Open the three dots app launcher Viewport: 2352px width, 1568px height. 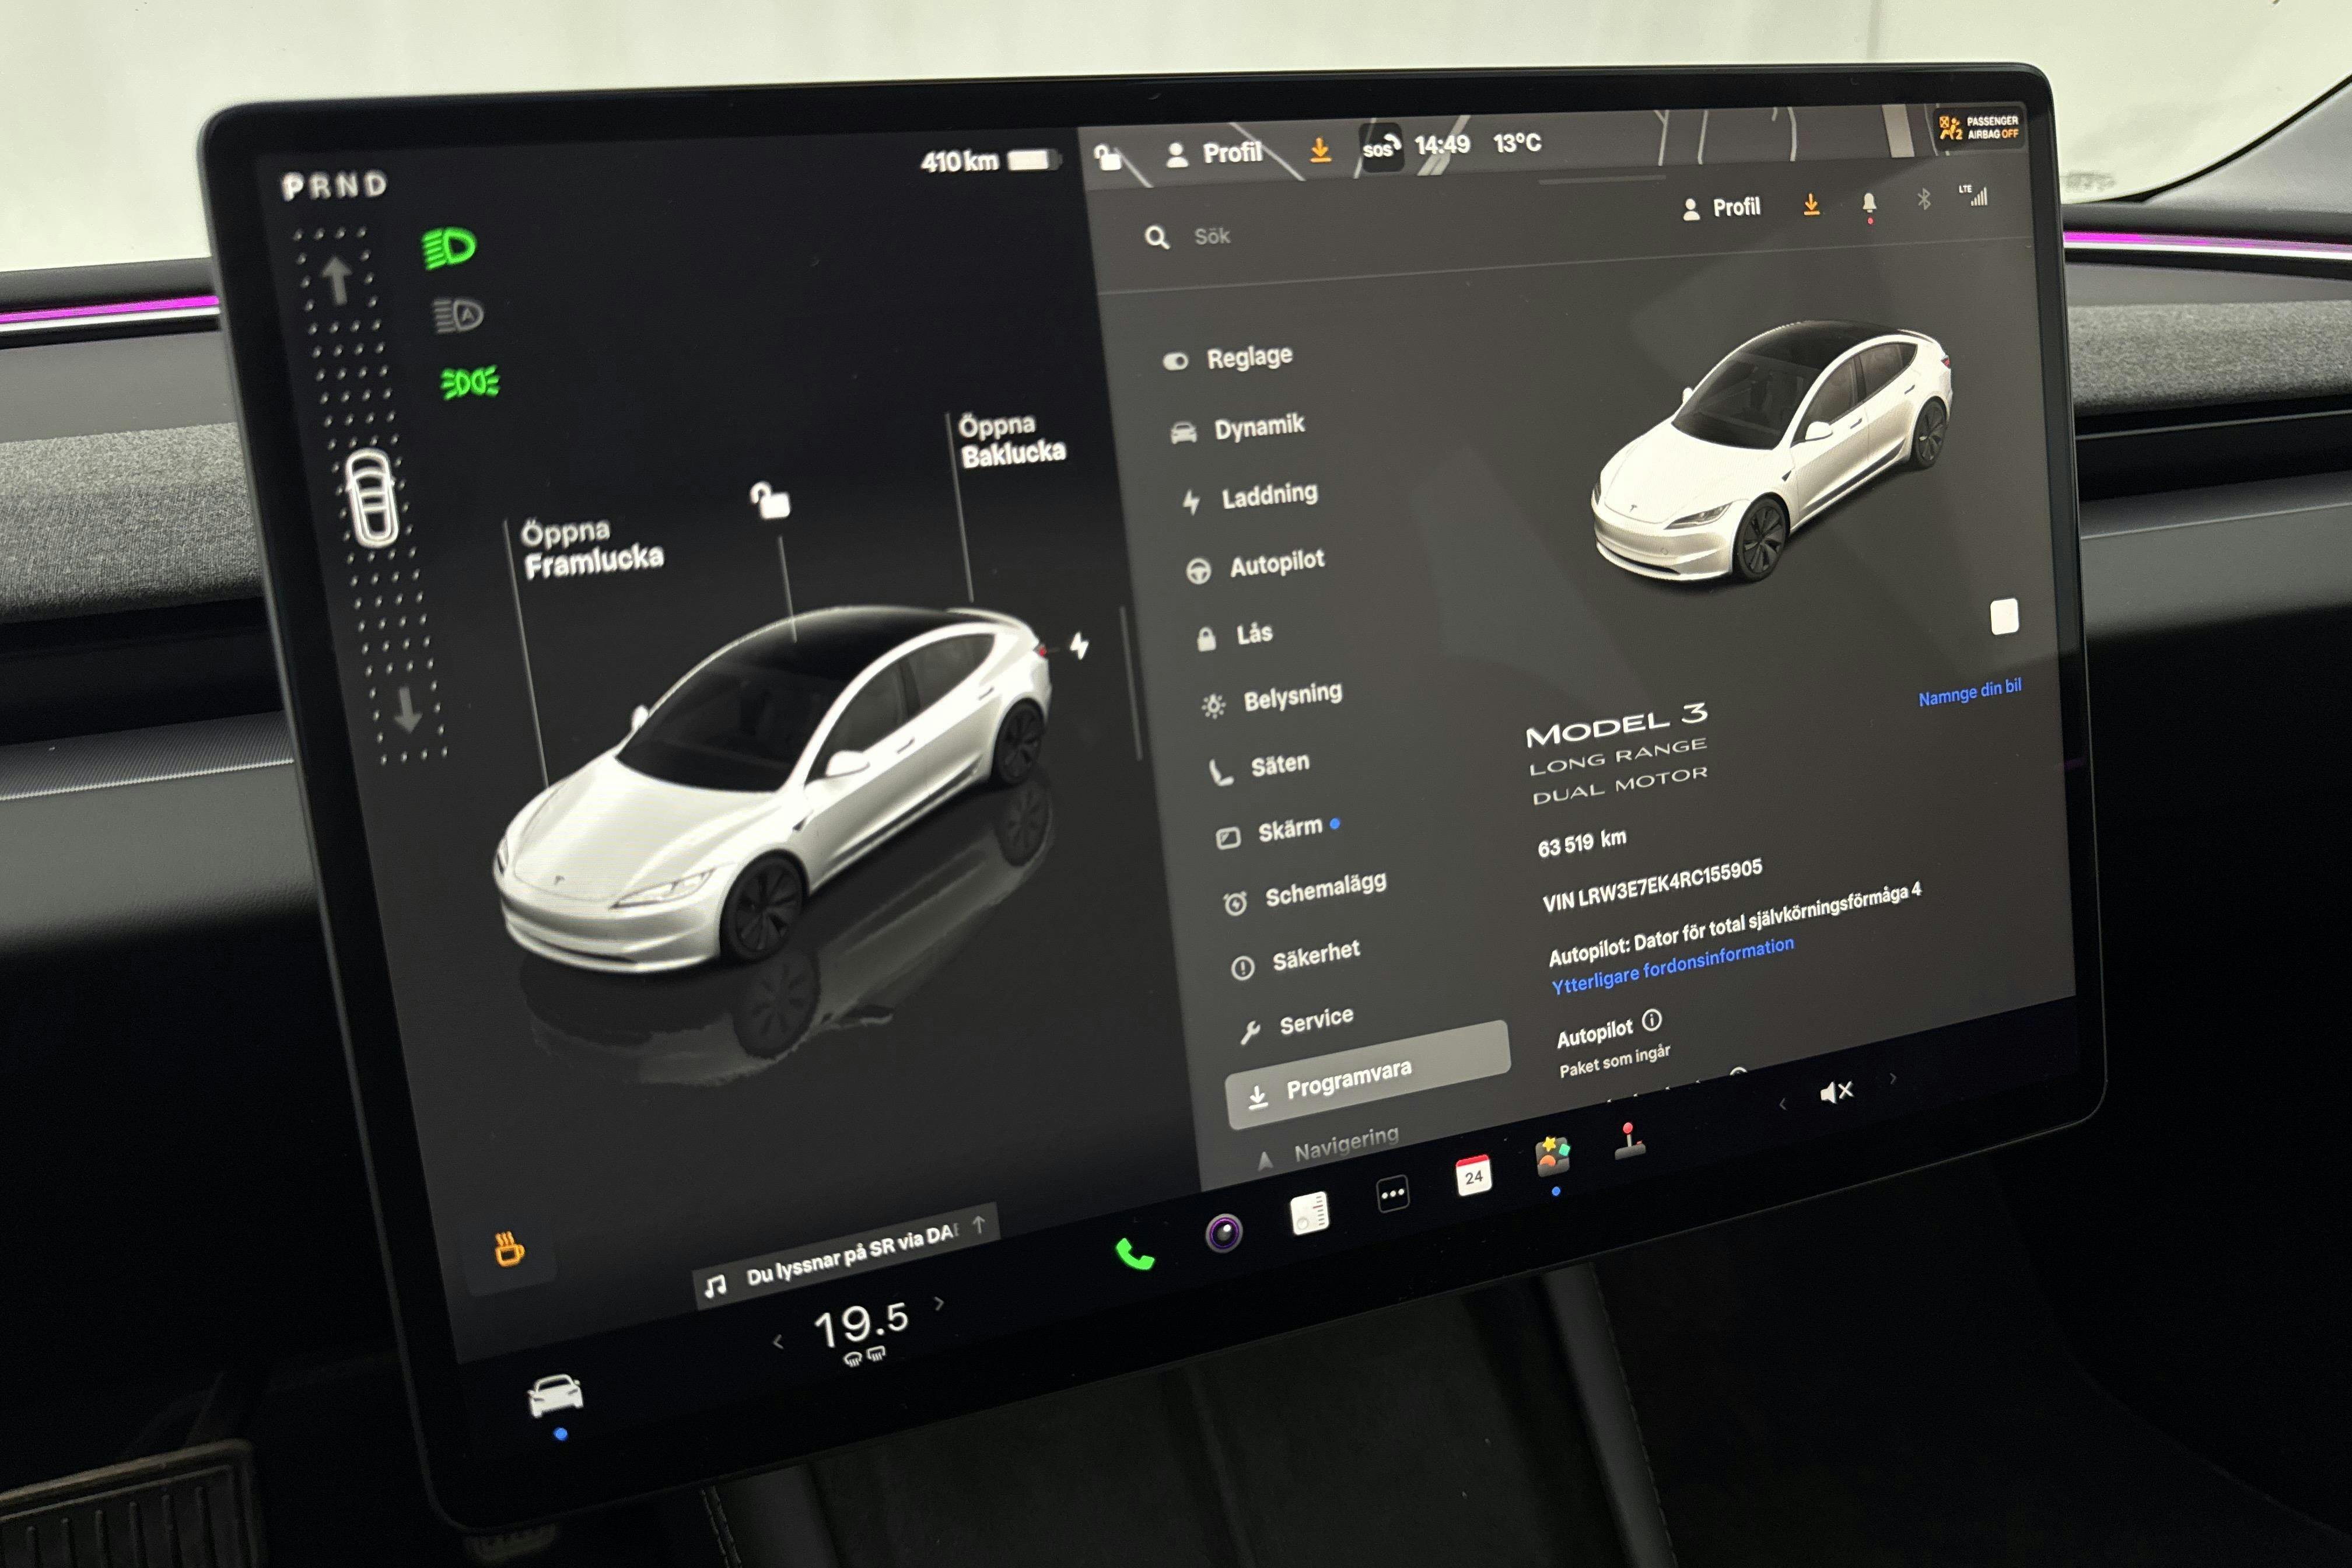point(1393,1193)
